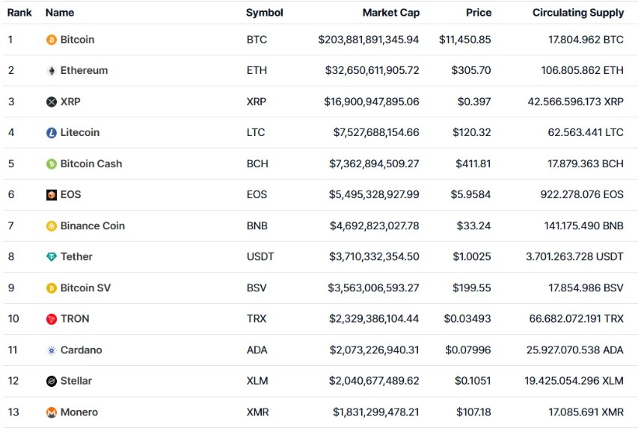
Task: Sort by Circulating Supply header
Action: pyautogui.click(x=577, y=13)
